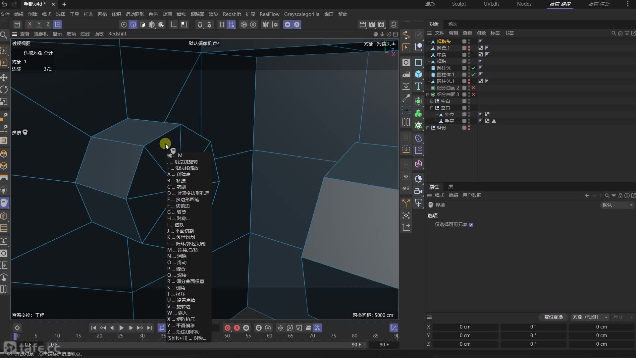This screenshot has width=636, height=358.
Task: Switch to 场次 tab
Action: [x=453, y=24]
